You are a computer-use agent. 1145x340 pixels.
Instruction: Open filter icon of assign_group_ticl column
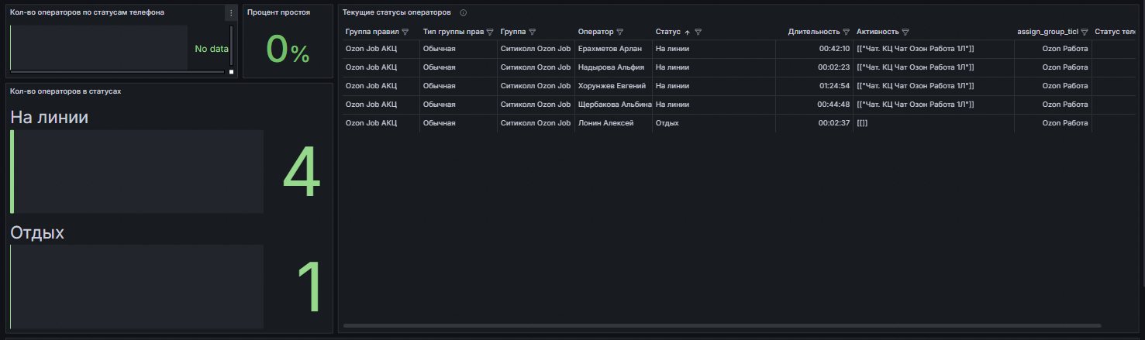1085,32
